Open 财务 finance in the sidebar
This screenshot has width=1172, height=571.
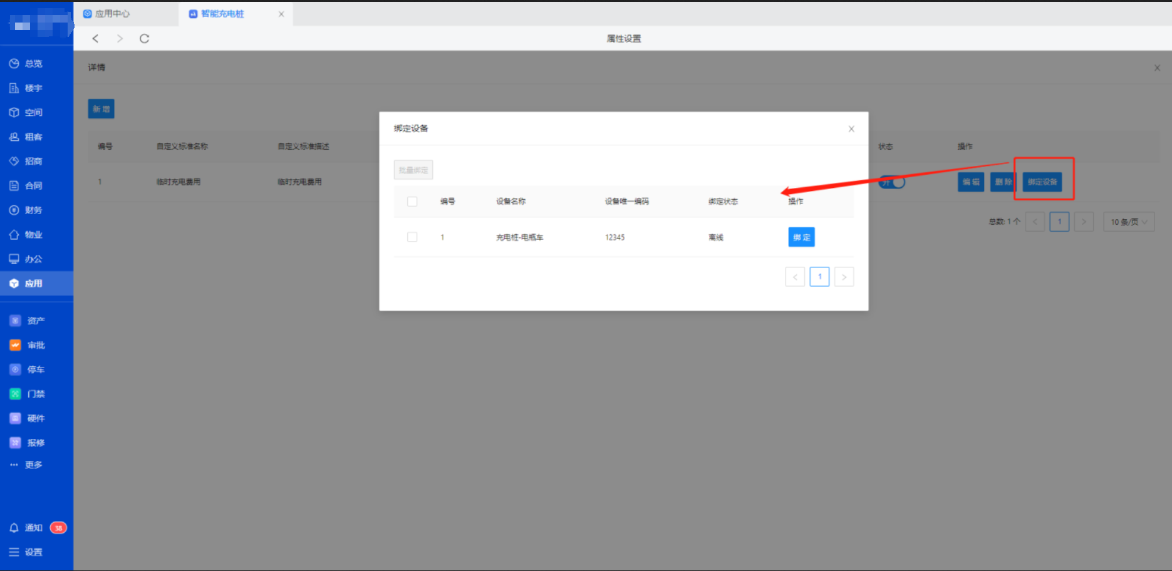33,210
